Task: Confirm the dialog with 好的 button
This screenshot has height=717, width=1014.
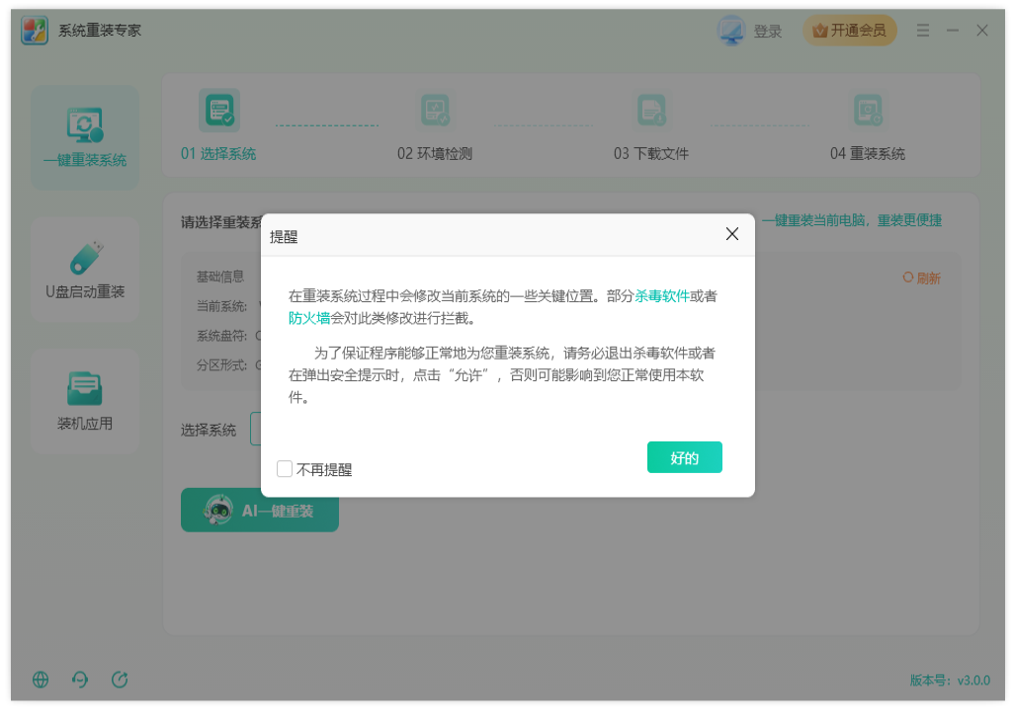Action: 685,457
